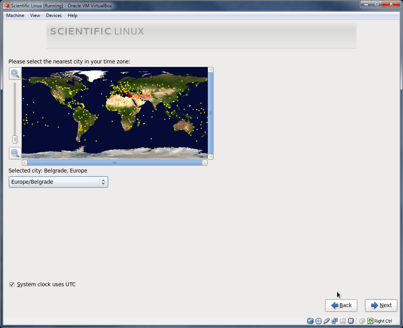Open the Devices menu
The height and width of the screenshot is (328, 403).
tap(54, 15)
